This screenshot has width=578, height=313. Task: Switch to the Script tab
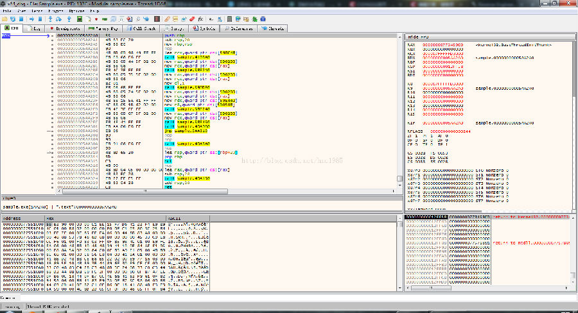(174, 28)
